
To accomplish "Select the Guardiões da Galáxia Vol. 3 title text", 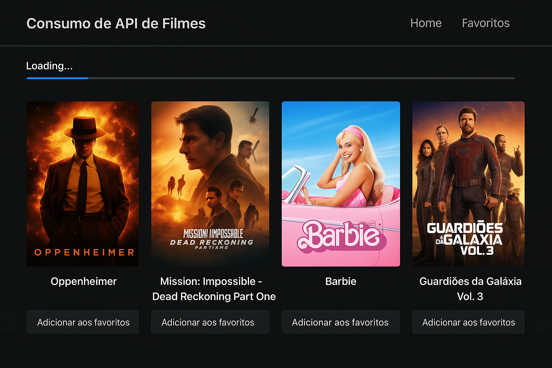I will pos(470,289).
